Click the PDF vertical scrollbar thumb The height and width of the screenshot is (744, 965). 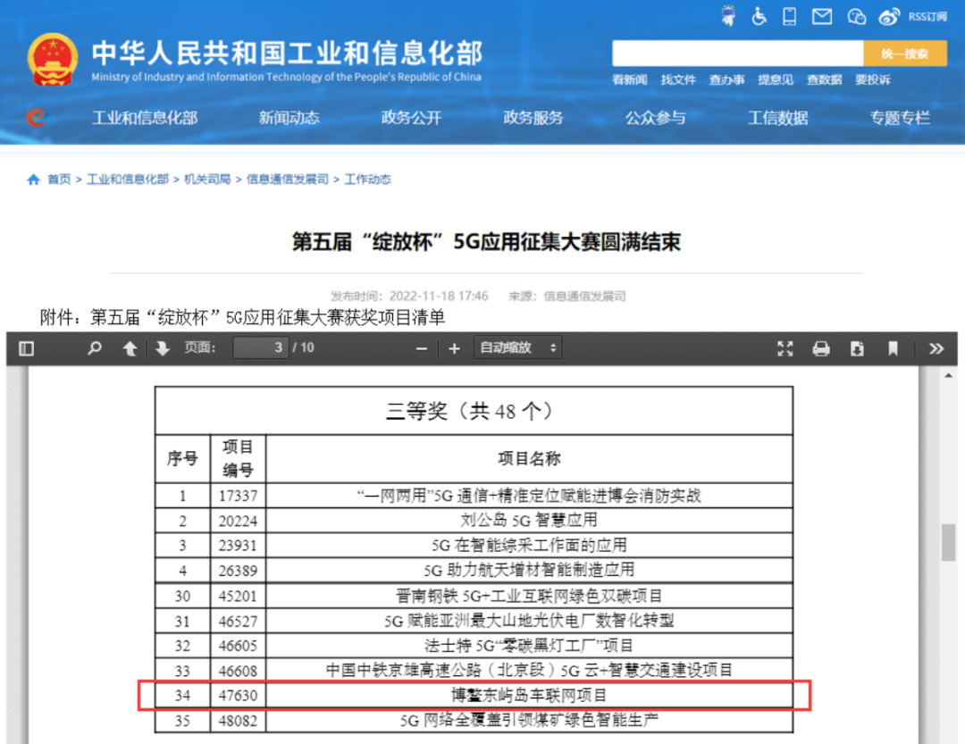[948, 542]
